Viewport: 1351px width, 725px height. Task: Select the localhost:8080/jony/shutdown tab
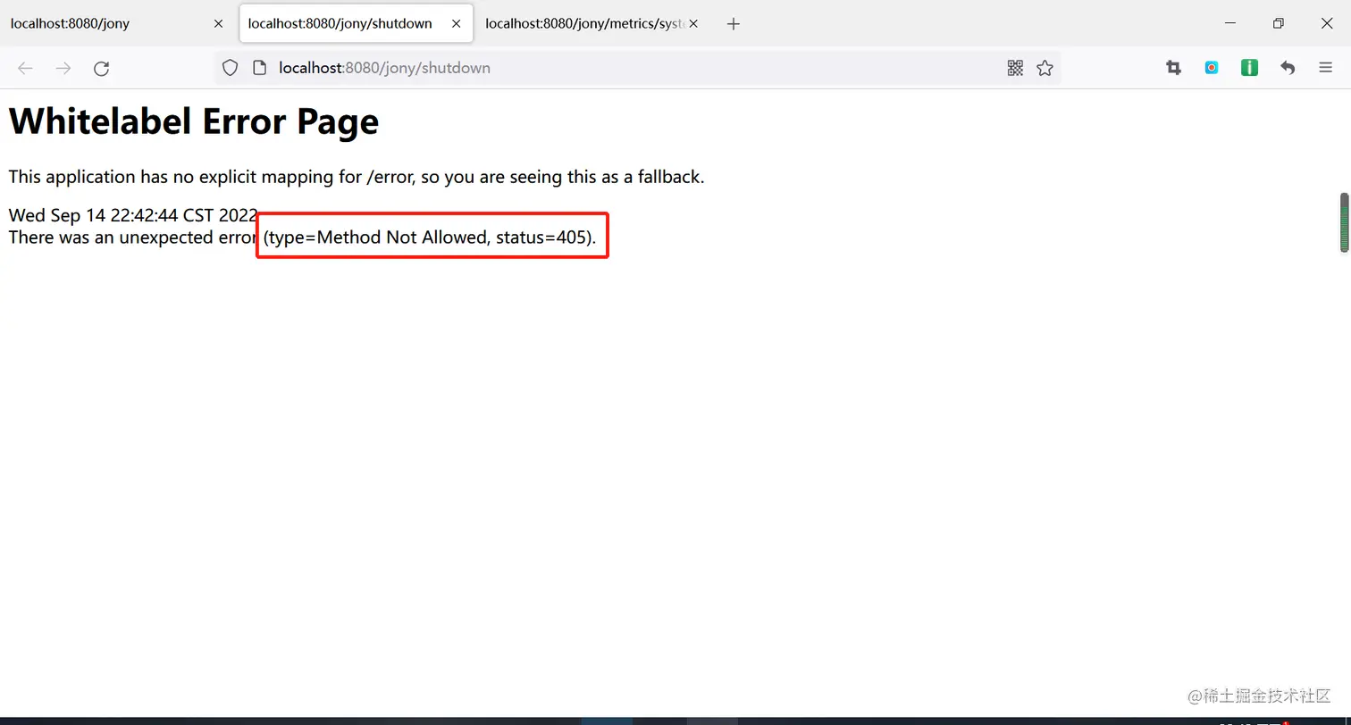tap(356, 24)
